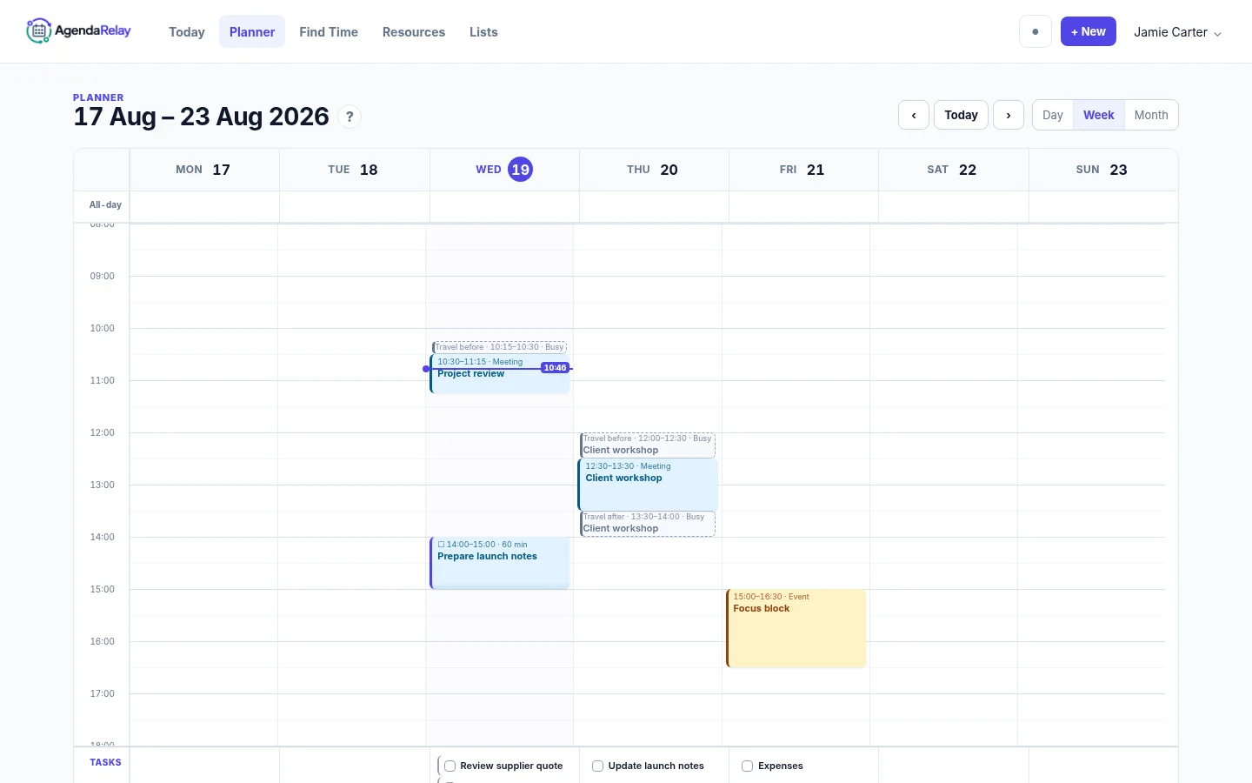Viewport: 1252px width, 783px height.
Task: Open the Prepare launch notes block
Action: (500, 563)
